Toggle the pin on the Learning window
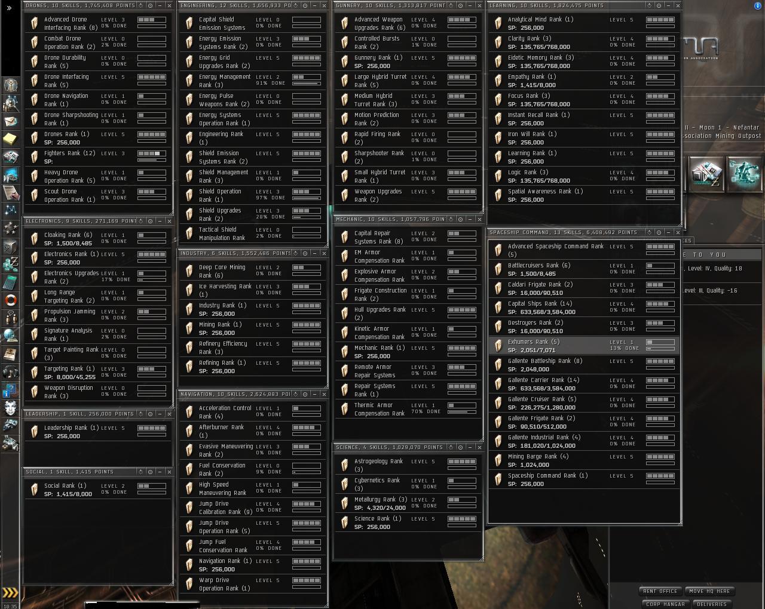Image resolution: width=765 pixels, height=609 pixels. click(x=659, y=5)
